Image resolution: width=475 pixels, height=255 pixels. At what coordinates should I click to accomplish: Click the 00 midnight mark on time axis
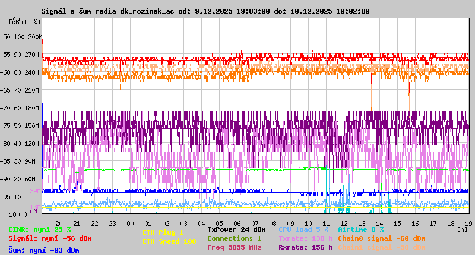coord(130,223)
